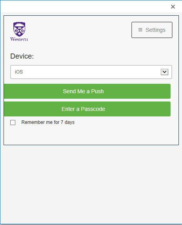The image size is (182, 225).
Task: Click the Western wordmark under the shield
Action: click(19, 39)
